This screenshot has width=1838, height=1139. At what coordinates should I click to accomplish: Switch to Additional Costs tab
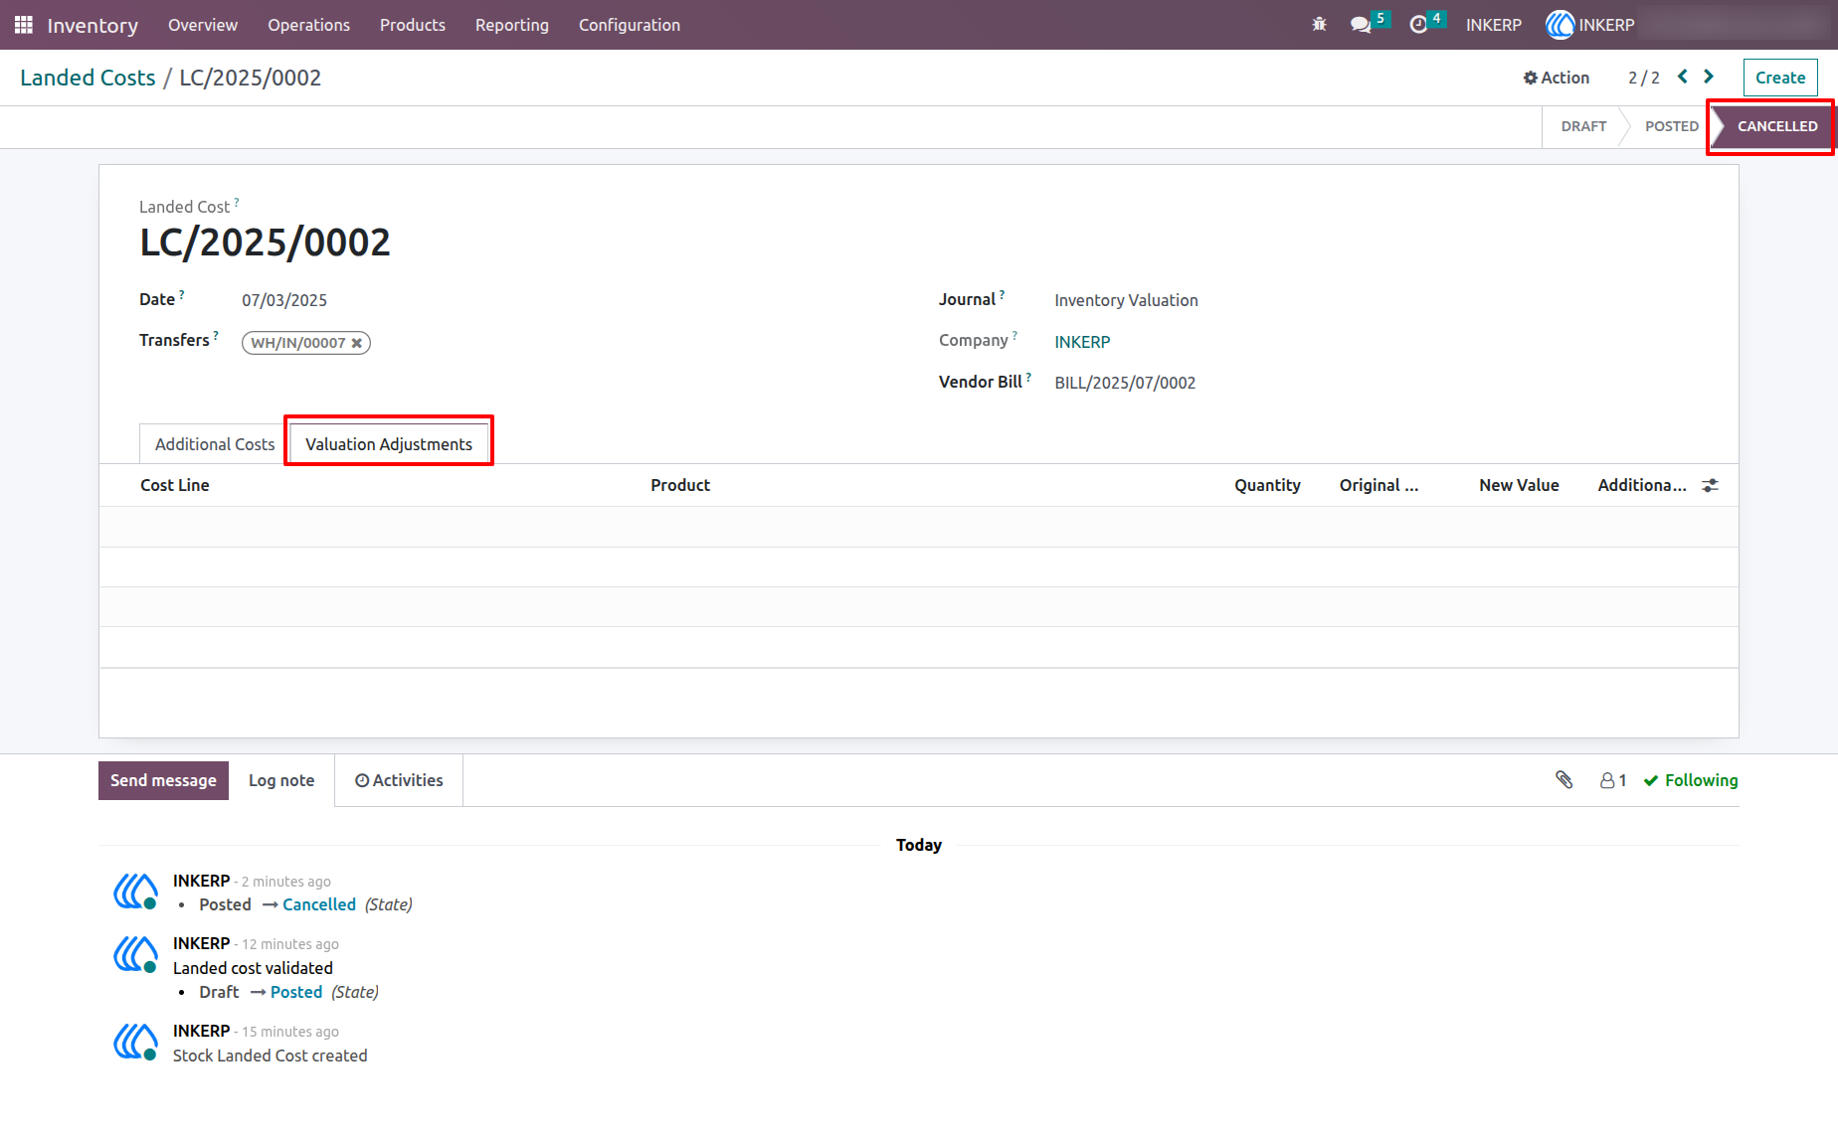coord(215,444)
